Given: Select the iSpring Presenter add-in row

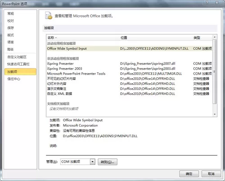Looking at the screenshot, I should click(x=129, y=64).
